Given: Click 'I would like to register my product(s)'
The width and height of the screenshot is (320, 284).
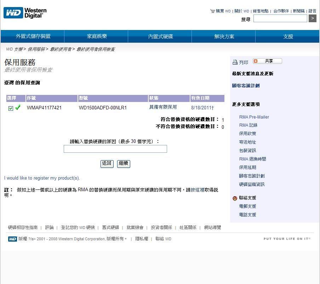Looking at the screenshot, I should [42, 178].
